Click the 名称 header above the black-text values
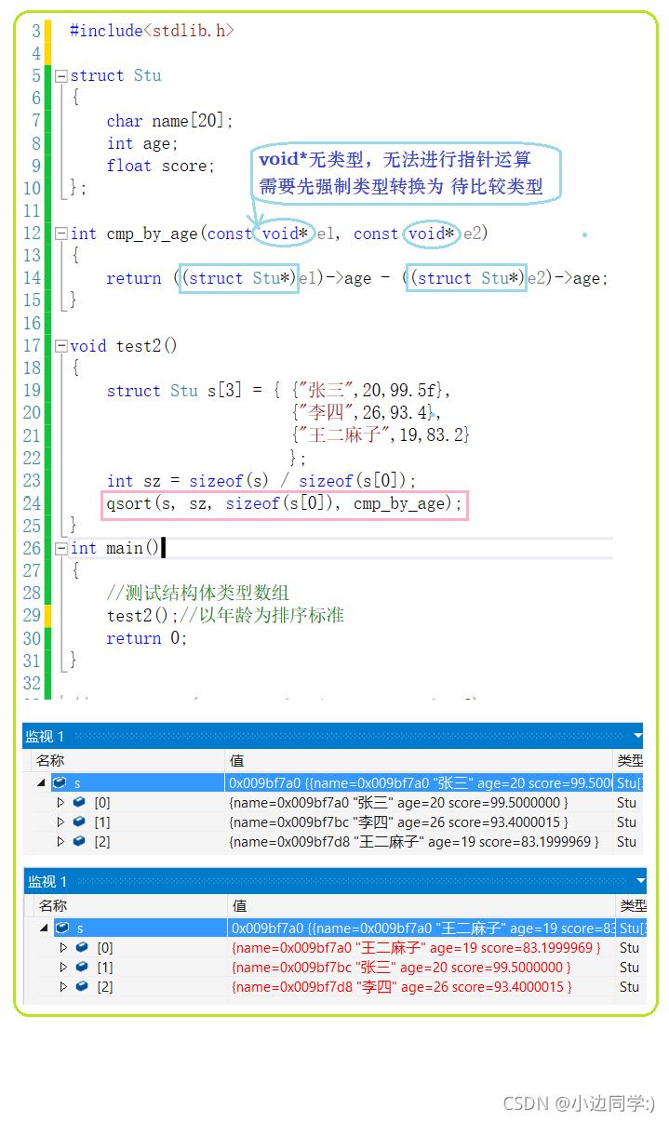Viewport: 669px width, 1122px height. 50,761
